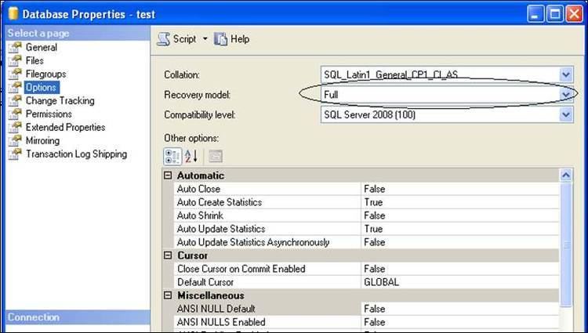Click the Files page icon
Screen dimensions: 588x333
point(15,60)
